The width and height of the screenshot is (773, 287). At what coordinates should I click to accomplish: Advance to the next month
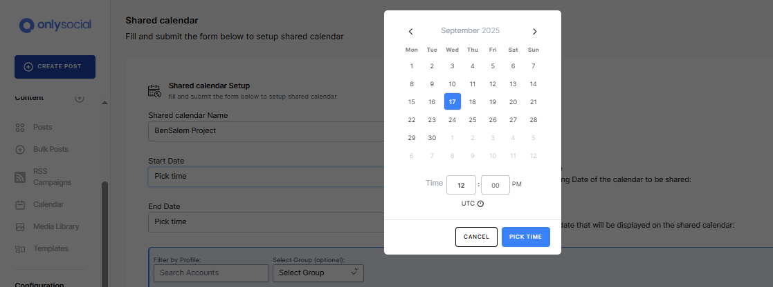tap(534, 31)
